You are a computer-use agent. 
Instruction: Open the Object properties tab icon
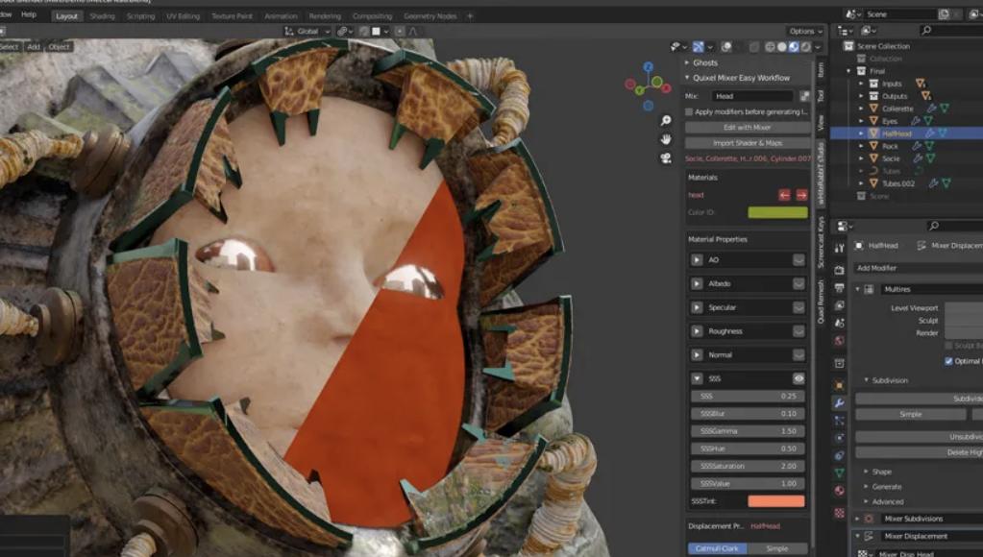tap(840, 385)
